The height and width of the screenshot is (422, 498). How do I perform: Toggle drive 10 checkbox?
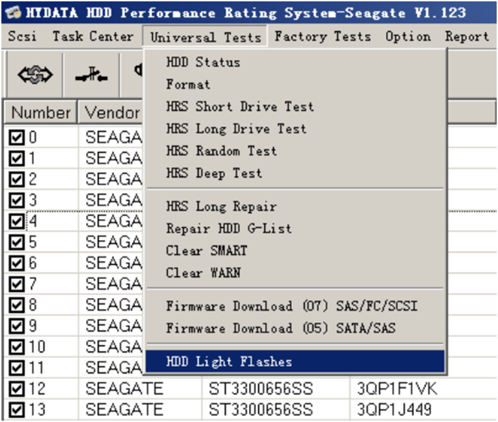16,347
